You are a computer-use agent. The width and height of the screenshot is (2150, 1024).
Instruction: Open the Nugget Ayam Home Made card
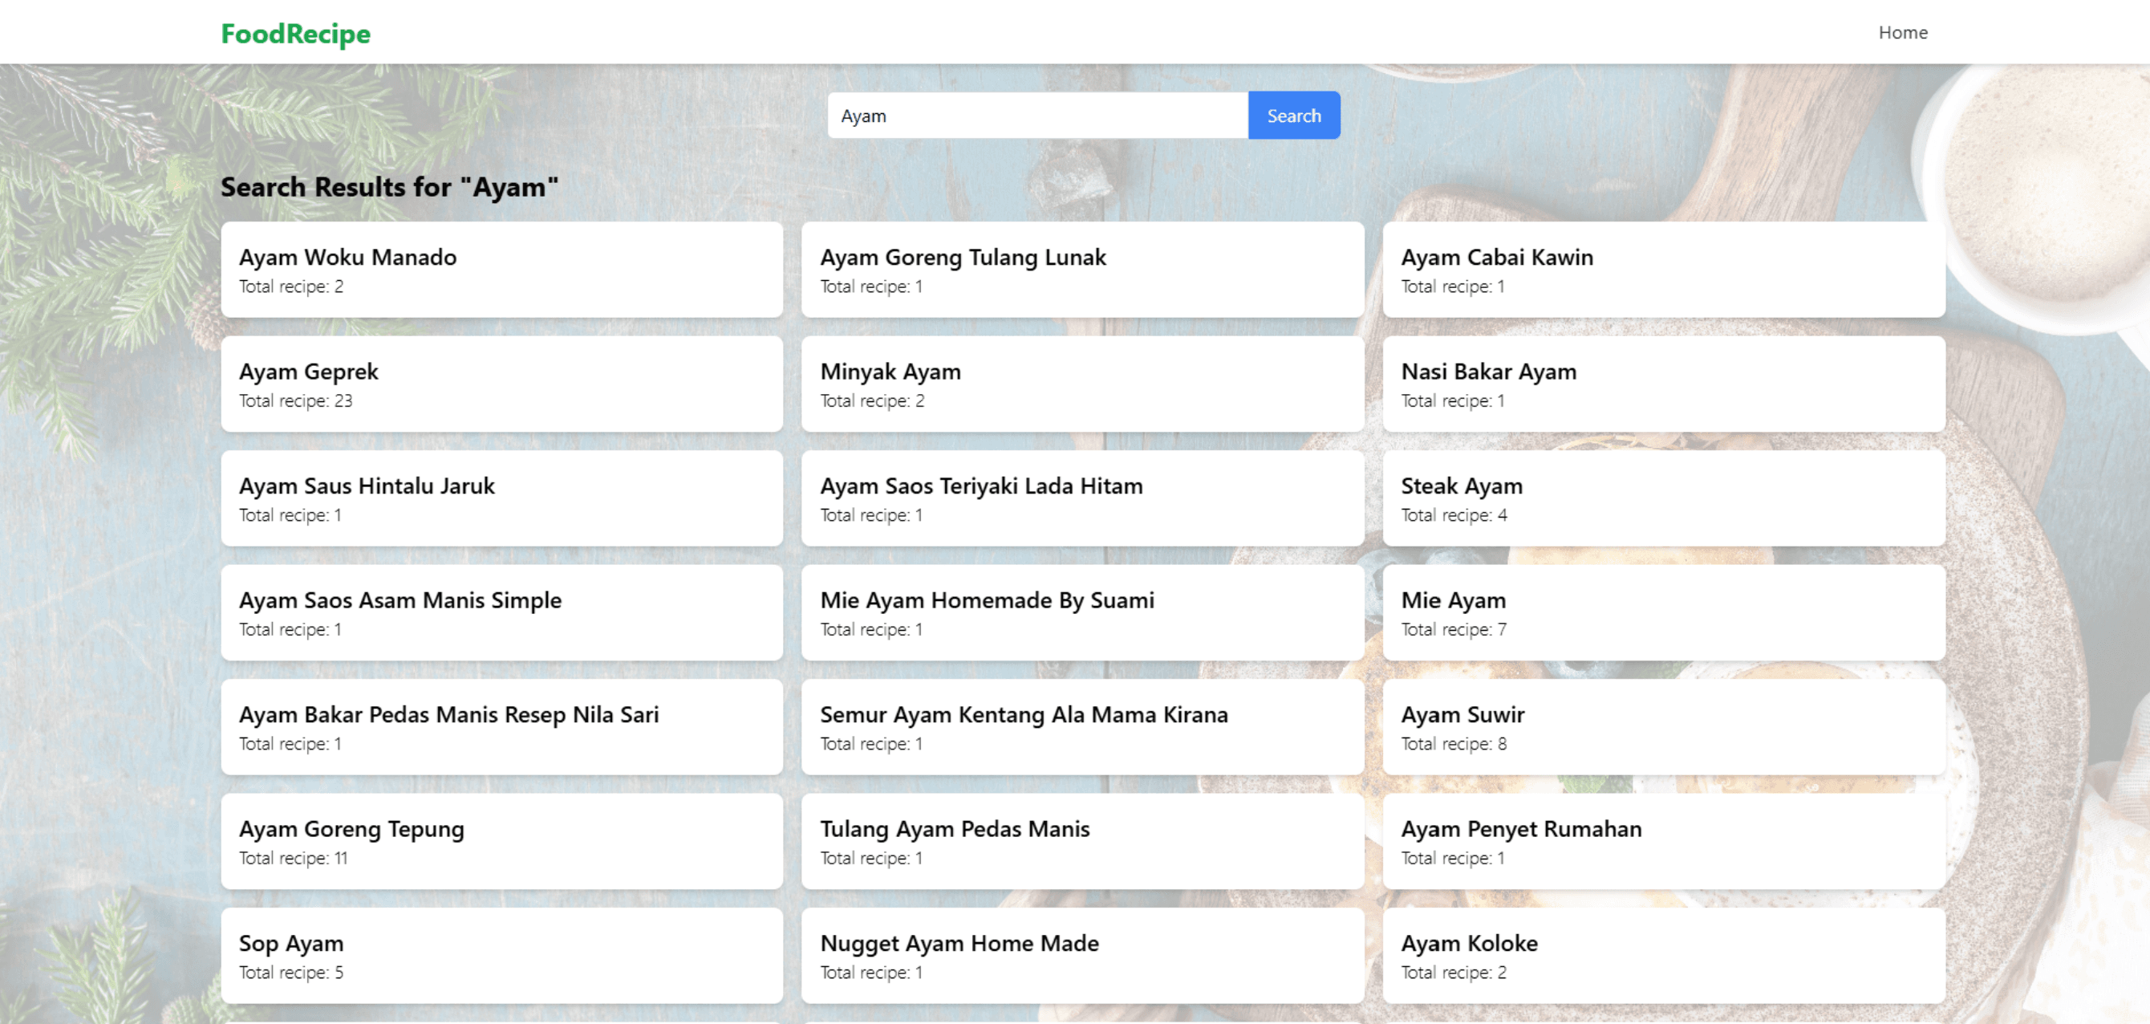[x=1082, y=956]
